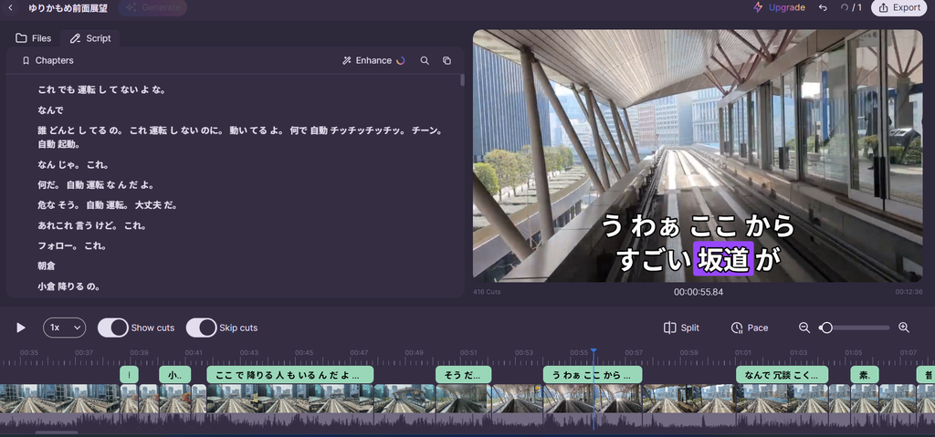This screenshot has height=437, width=935.
Task: Click script line 'なん じゃ。 これ。'
Action: coord(73,164)
